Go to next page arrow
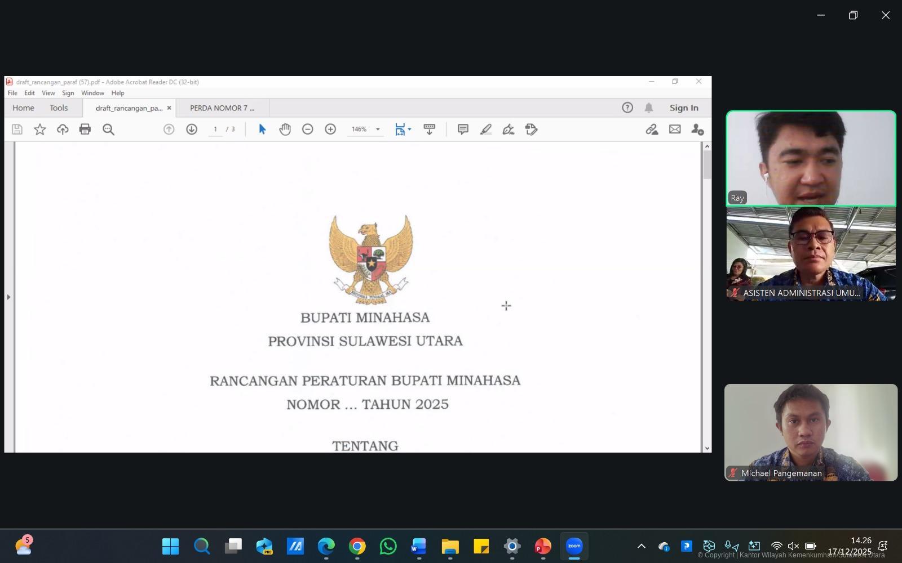 coord(192,129)
